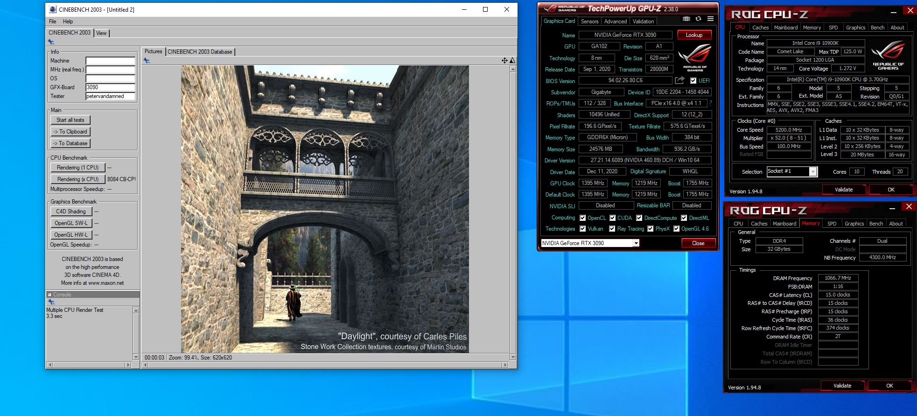Click the OS input field

(x=111, y=78)
